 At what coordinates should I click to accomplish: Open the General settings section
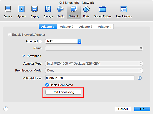click(8, 12)
